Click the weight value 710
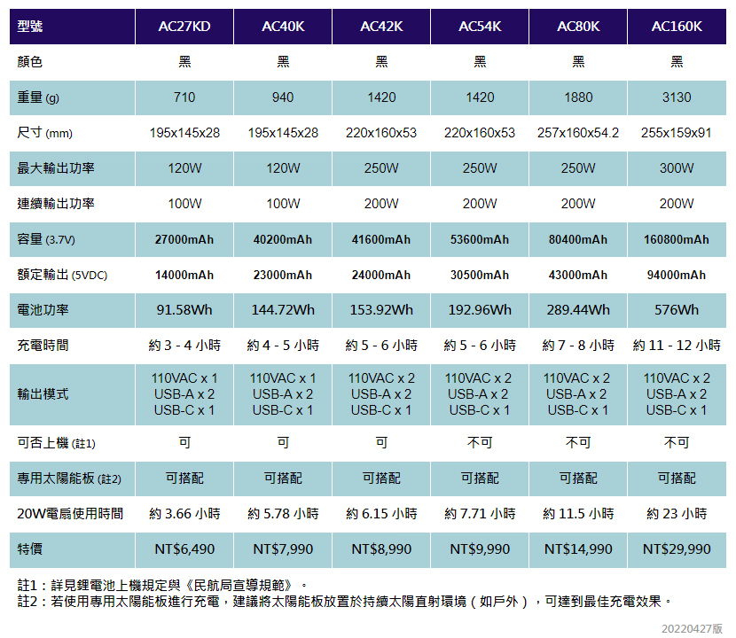Image resolution: width=736 pixels, height=638 pixels. click(x=184, y=97)
